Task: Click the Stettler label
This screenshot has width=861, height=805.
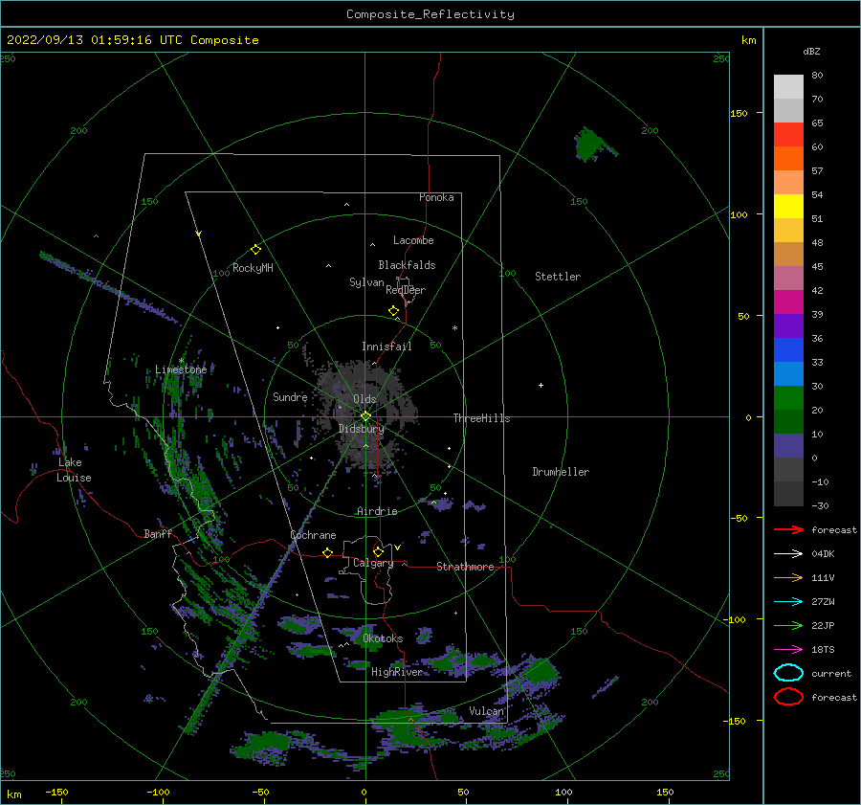Action: (x=558, y=277)
